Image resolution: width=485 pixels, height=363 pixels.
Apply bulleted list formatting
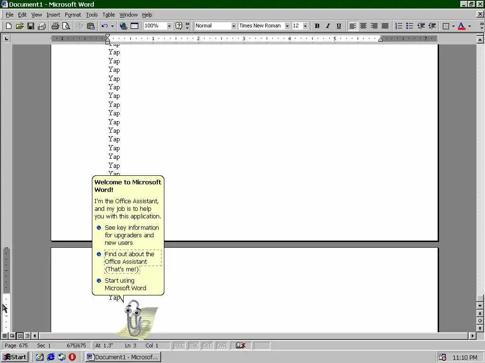pyautogui.click(x=410, y=26)
